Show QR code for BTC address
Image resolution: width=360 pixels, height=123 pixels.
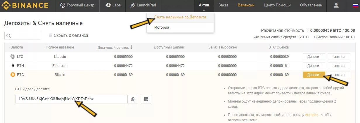pos(146,99)
